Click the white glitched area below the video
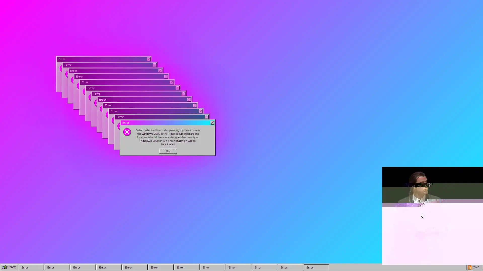 point(433,236)
